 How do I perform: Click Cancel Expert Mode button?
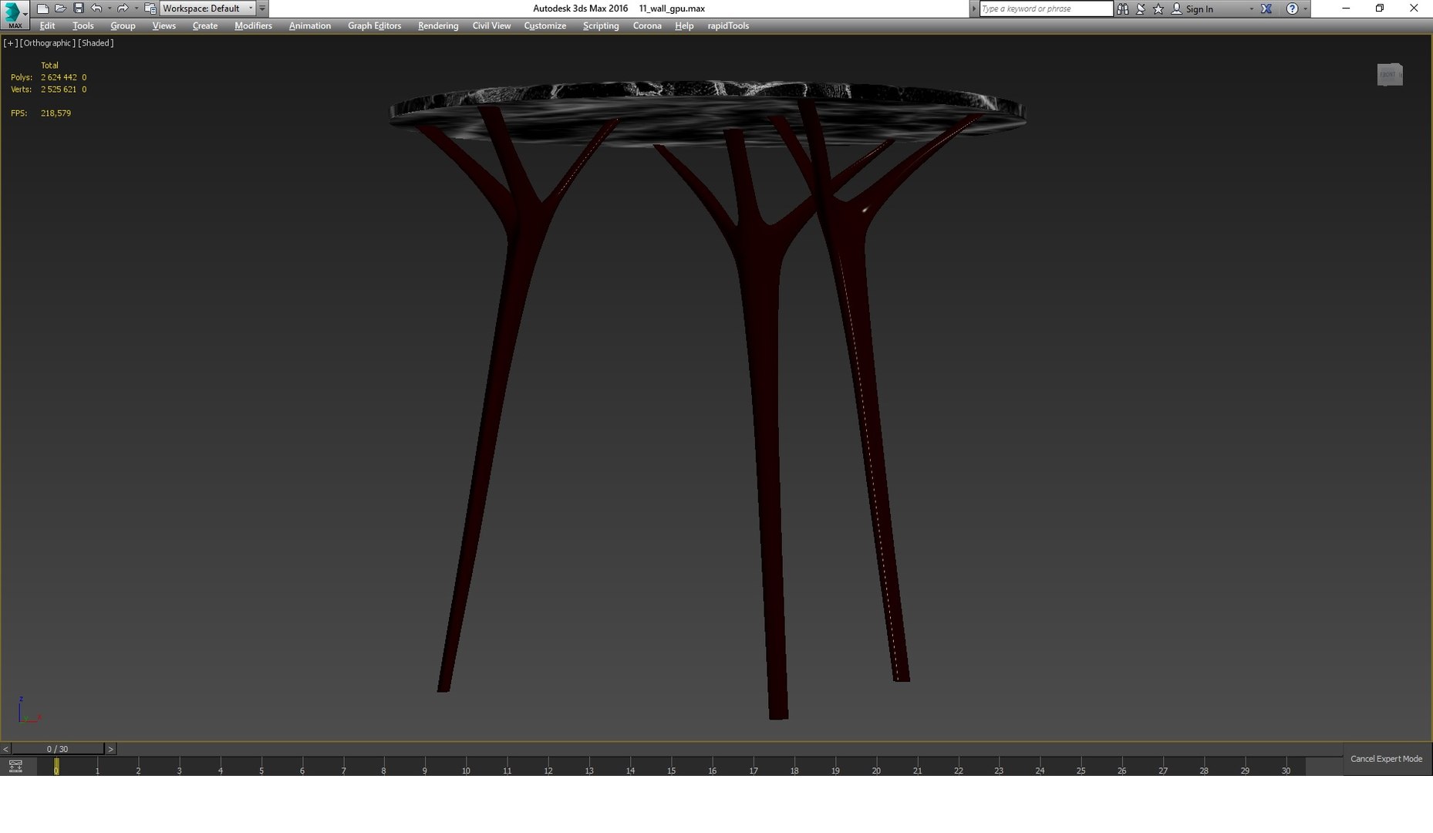(x=1386, y=759)
